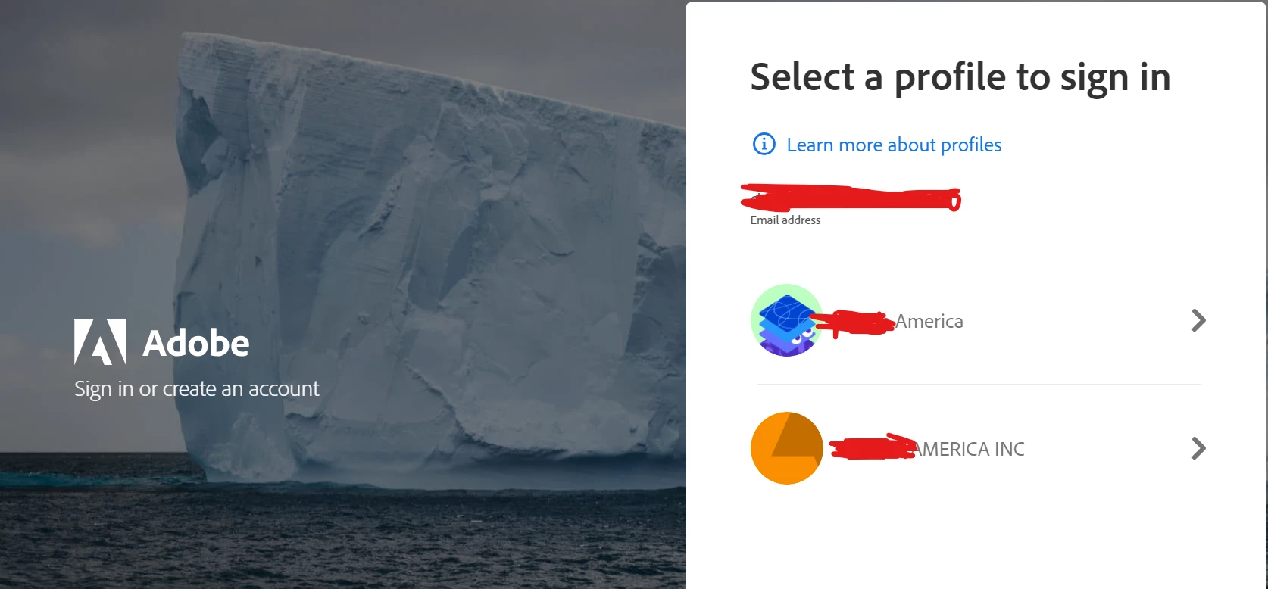
Task: Click the small 'Email address' label
Action: pyautogui.click(x=785, y=220)
